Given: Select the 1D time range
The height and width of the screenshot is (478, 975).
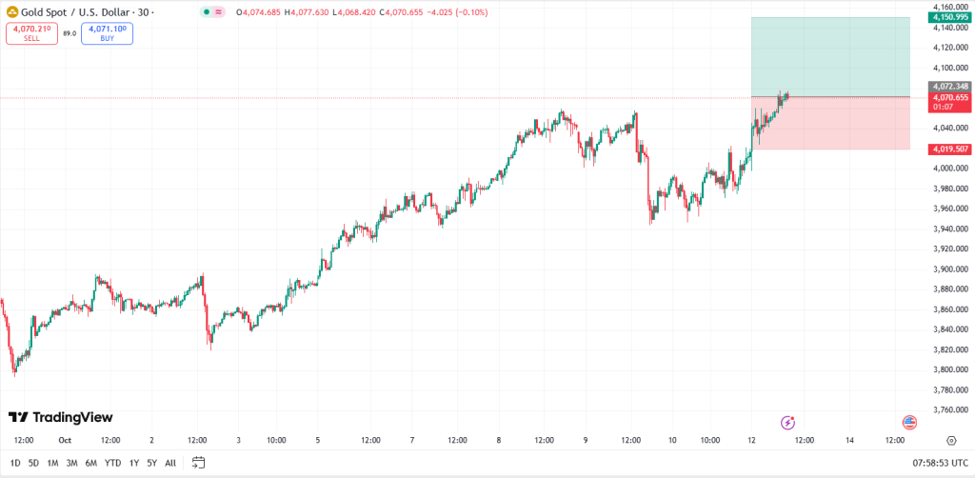Looking at the screenshot, I should [x=15, y=463].
